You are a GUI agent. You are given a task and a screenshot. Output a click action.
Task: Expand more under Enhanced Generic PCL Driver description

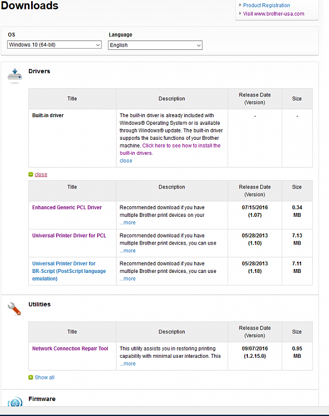[x=128, y=222]
